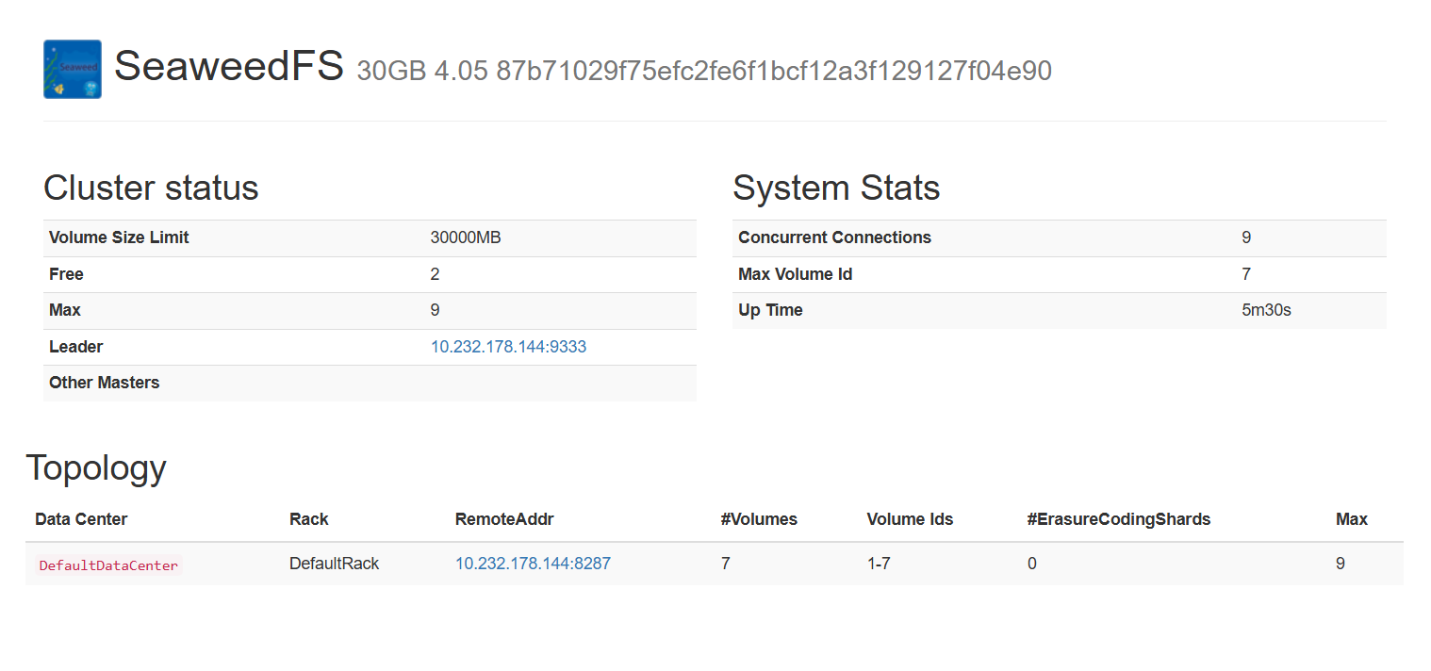Viewport: 1431px width, 671px height.
Task: Select the Topology Max cell value 9
Action: 1341,564
